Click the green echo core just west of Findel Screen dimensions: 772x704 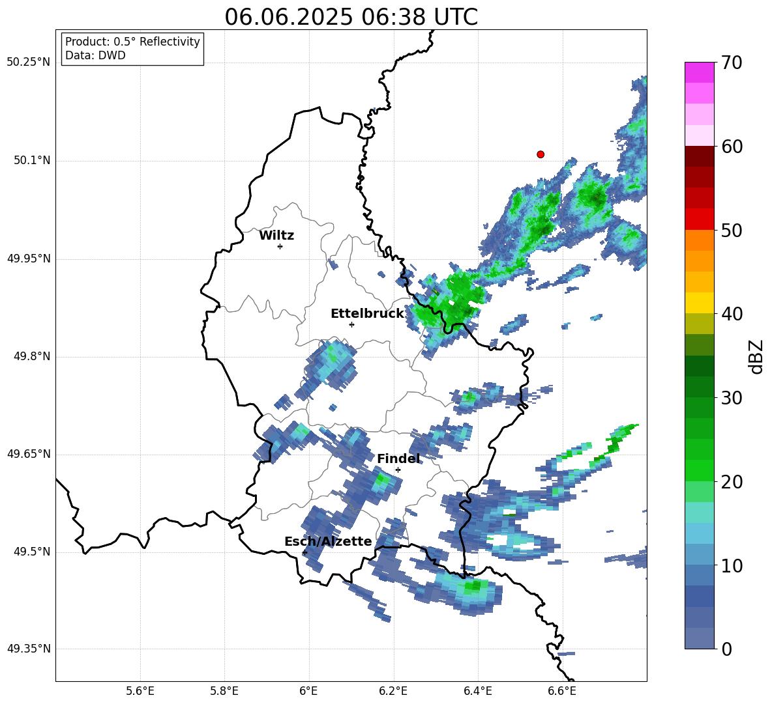tap(381, 481)
